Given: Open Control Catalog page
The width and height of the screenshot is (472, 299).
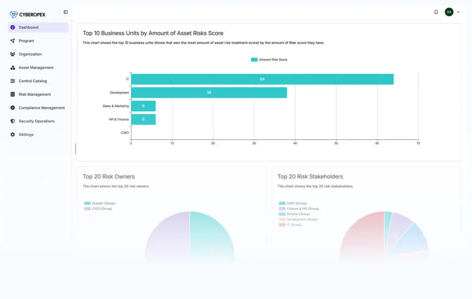Looking at the screenshot, I should pyautogui.click(x=38, y=81).
